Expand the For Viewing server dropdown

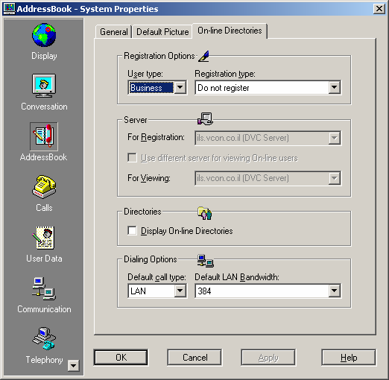335,178
